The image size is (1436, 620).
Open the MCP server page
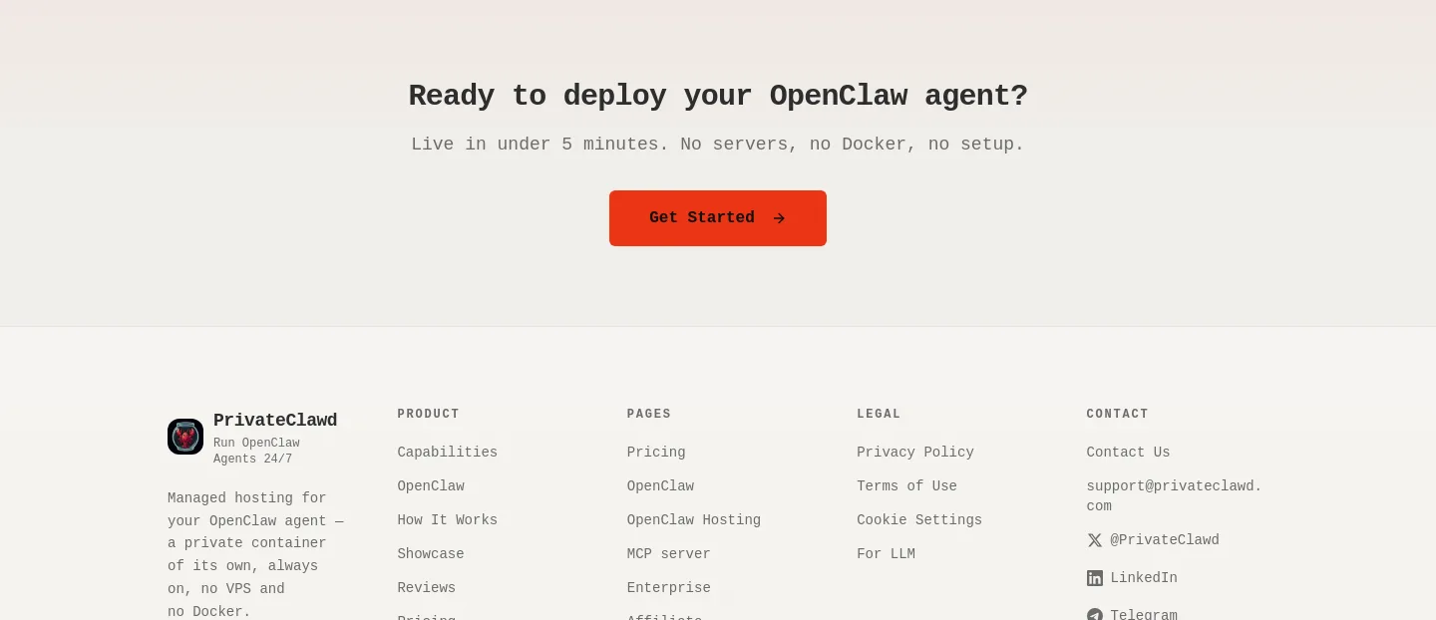pyautogui.click(x=669, y=554)
